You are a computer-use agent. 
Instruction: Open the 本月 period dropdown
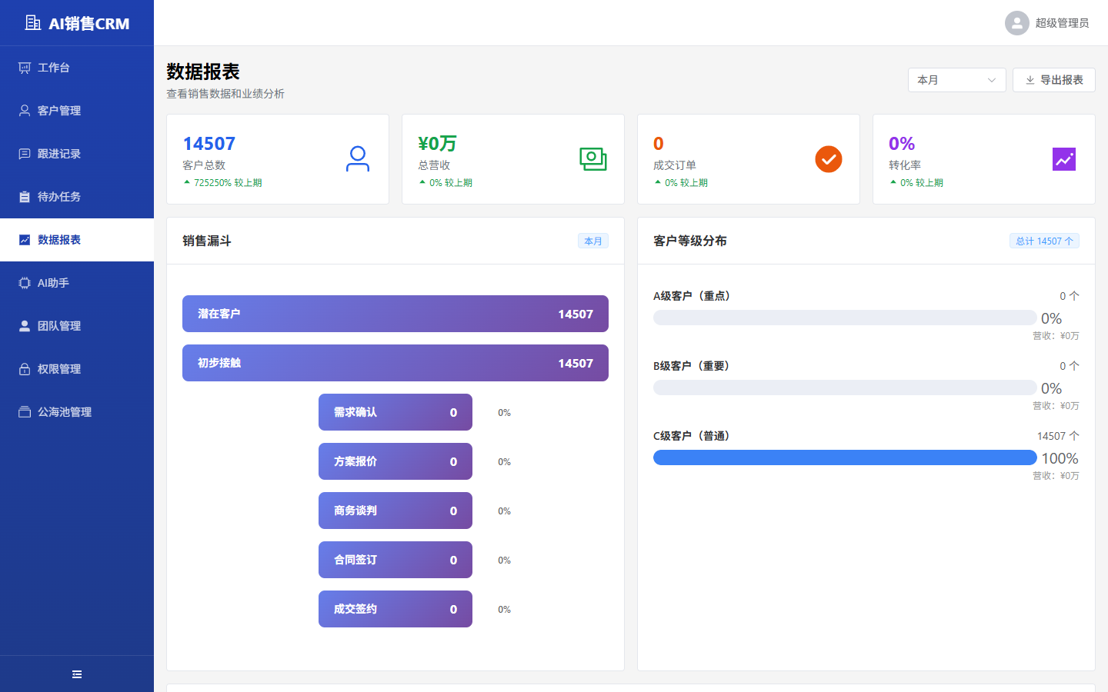coord(957,80)
